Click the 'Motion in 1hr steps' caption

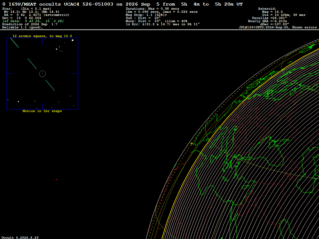coord(42,111)
